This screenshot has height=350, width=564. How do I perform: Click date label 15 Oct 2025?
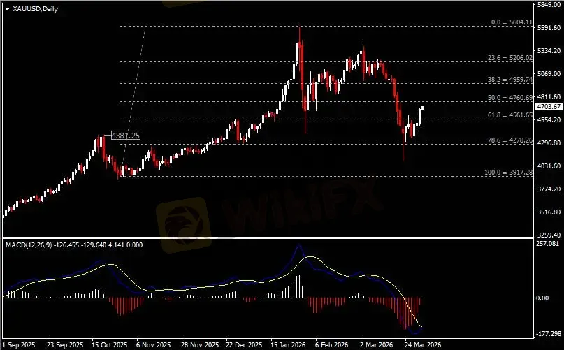pos(109,345)
